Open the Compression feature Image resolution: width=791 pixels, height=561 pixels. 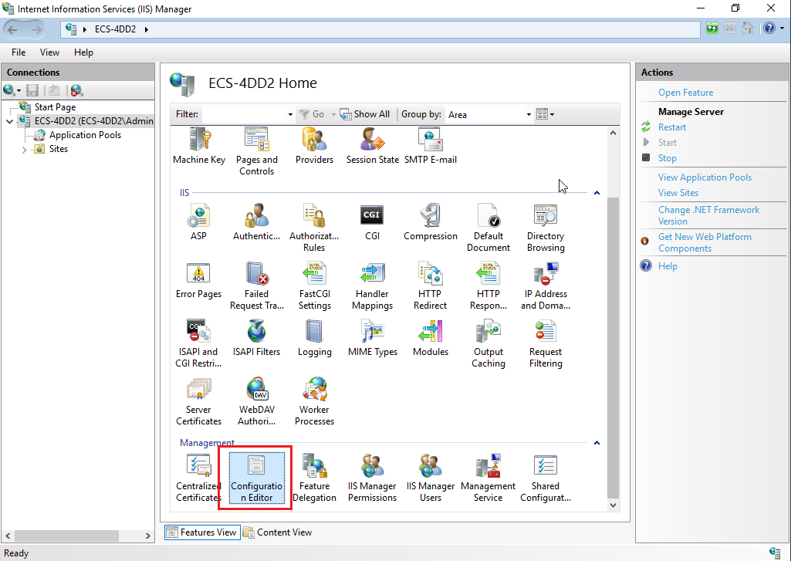(431, 222)
